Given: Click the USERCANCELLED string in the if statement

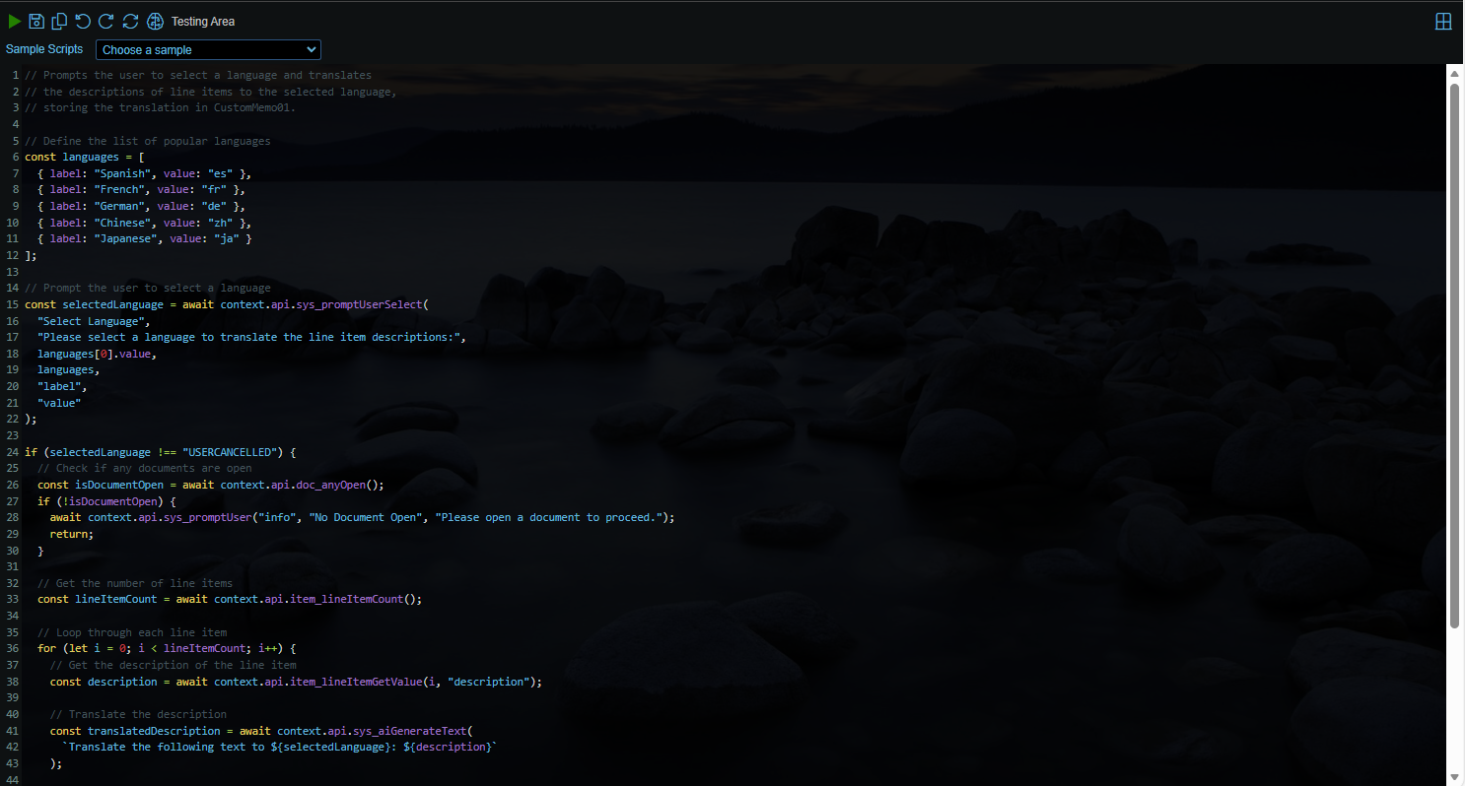Looking at the screenshot, I should (231, 451).
